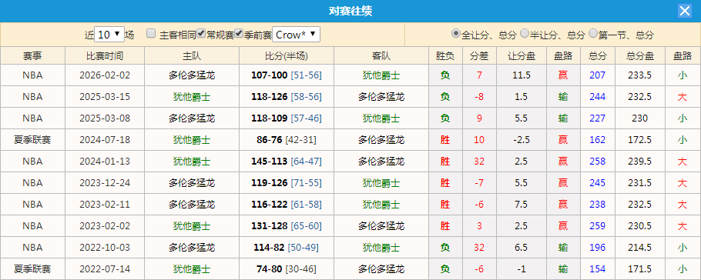Click home team 多伦多猛龙 in 2026-02-02 row

[192, 75]
